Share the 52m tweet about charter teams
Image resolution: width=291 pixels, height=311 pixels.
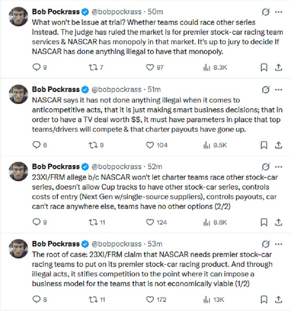pos(278,222)
